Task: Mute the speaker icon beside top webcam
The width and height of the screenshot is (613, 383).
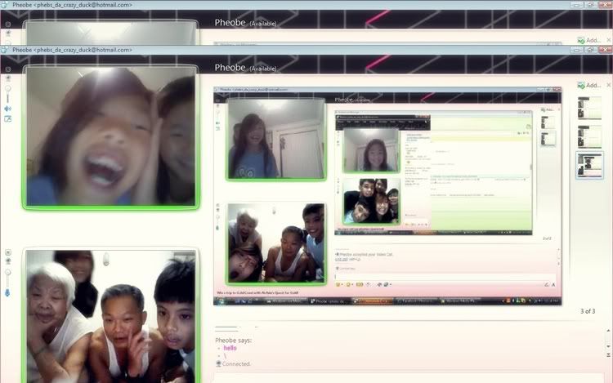Action: 8,109
